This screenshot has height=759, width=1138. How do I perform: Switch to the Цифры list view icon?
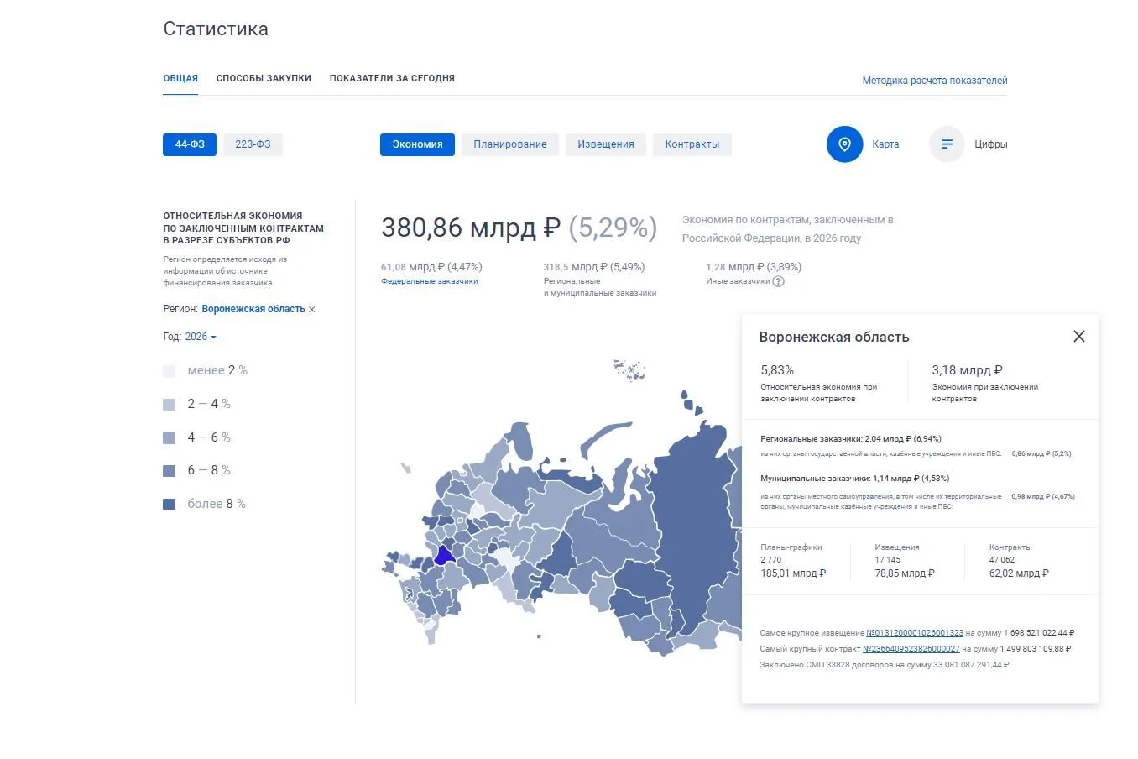(947, 144)
